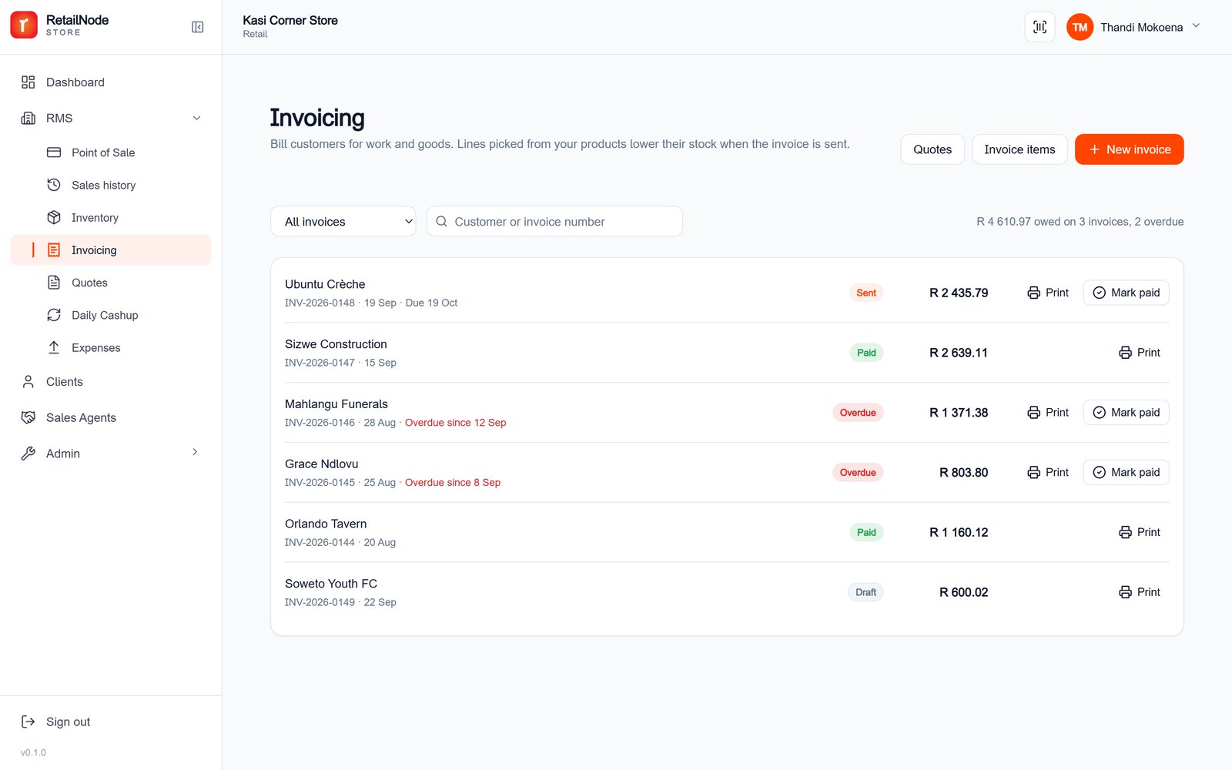
Task: Click the Kasi Corner Store title
Action: coord(290,20)
